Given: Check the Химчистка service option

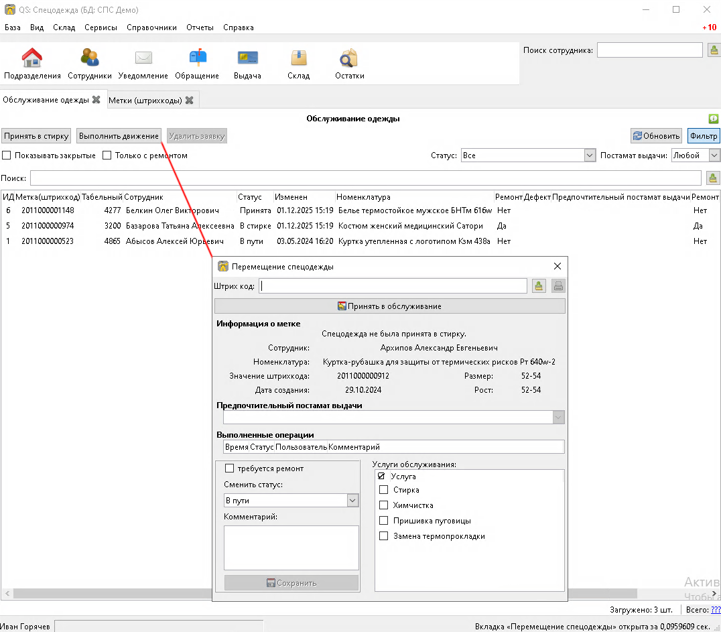Looking at the screenshot, I should [x=384, y=505].
